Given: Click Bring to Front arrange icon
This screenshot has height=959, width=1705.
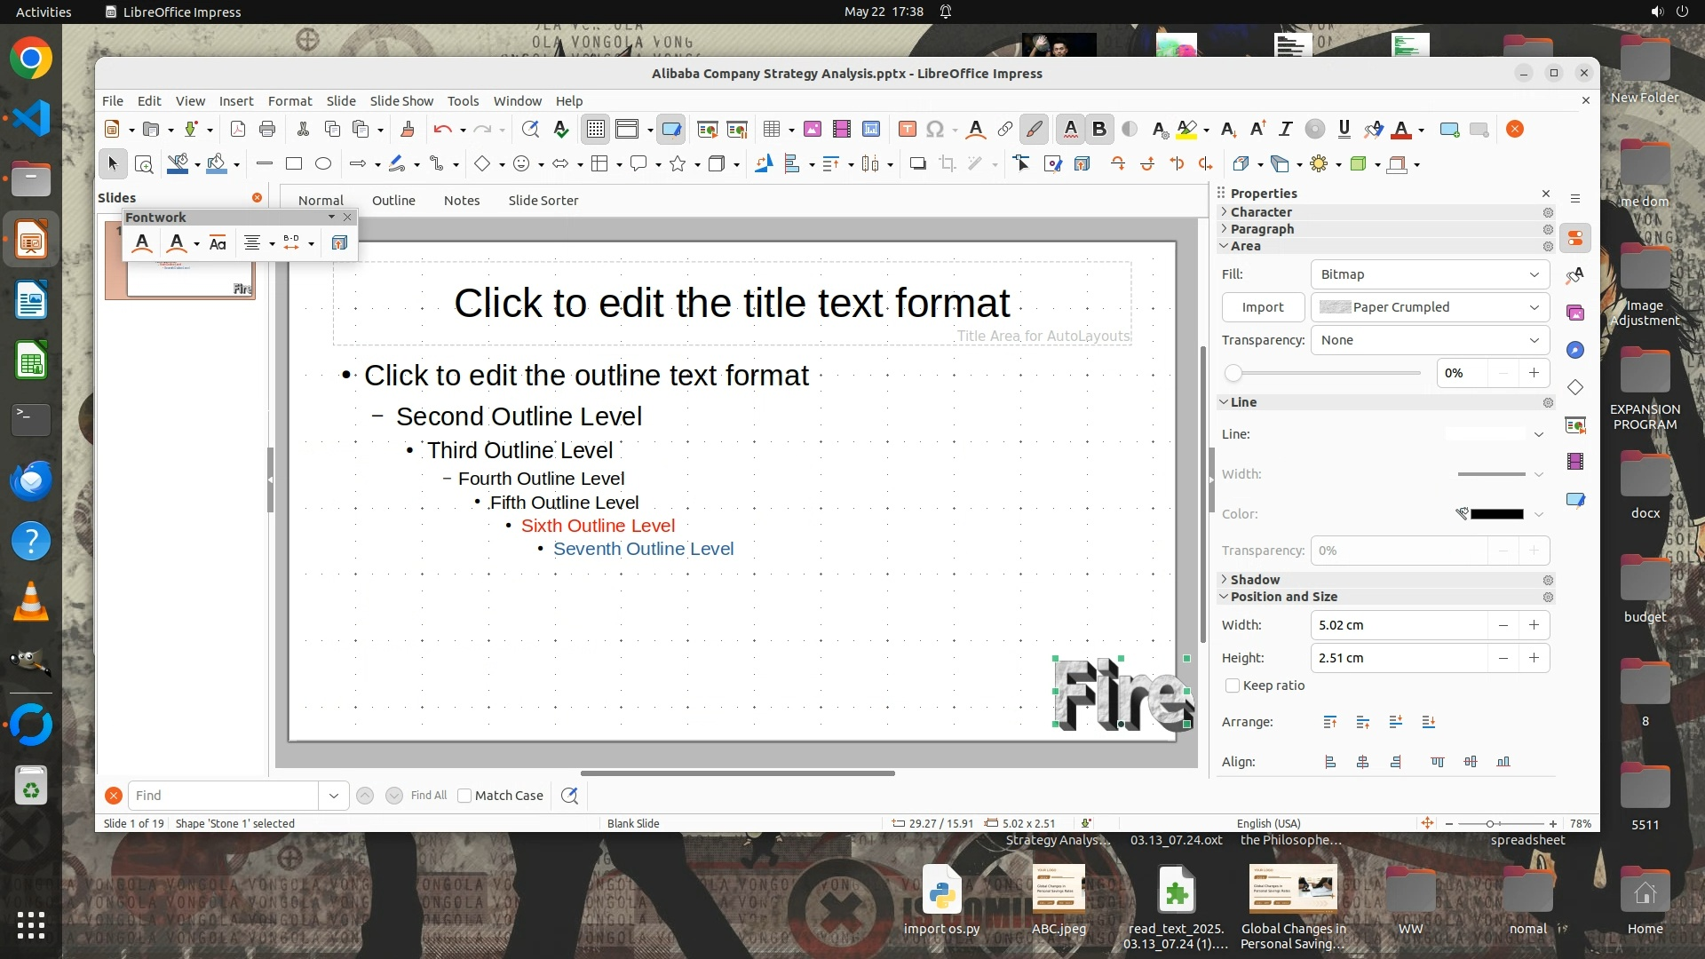Looking at the screenshot, I should tap(1329, 723).
